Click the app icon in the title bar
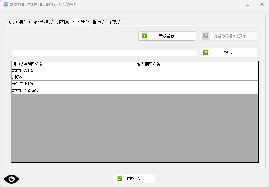The width and height of the screenshot is (269, 187). pyautogui.click(x=5, y=4)
